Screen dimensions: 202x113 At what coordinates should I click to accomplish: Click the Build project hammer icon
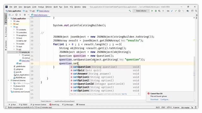(x=130, y=11)
